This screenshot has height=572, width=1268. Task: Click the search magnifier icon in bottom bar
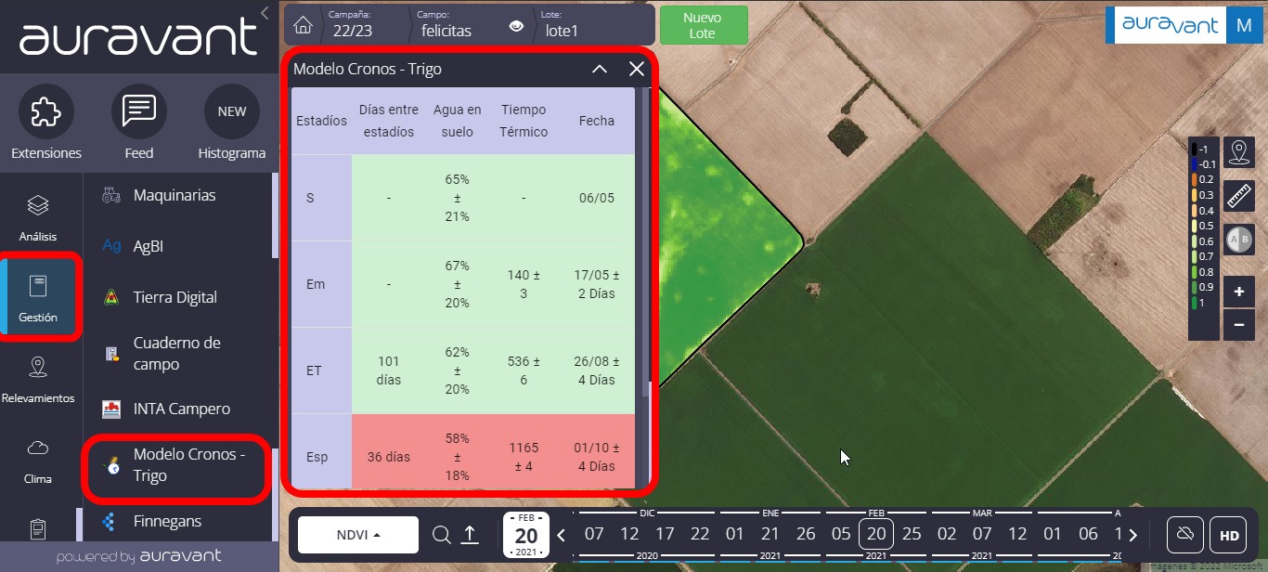click(442, 535)
